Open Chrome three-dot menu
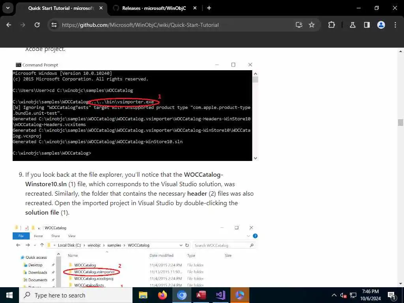 [x=395, y=25]
